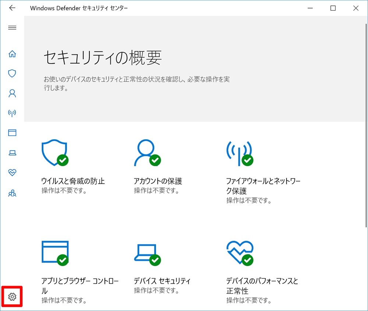Click status text under デバイス セキュリティ
The image size is (368, 311).
click(x=156, y=290)
